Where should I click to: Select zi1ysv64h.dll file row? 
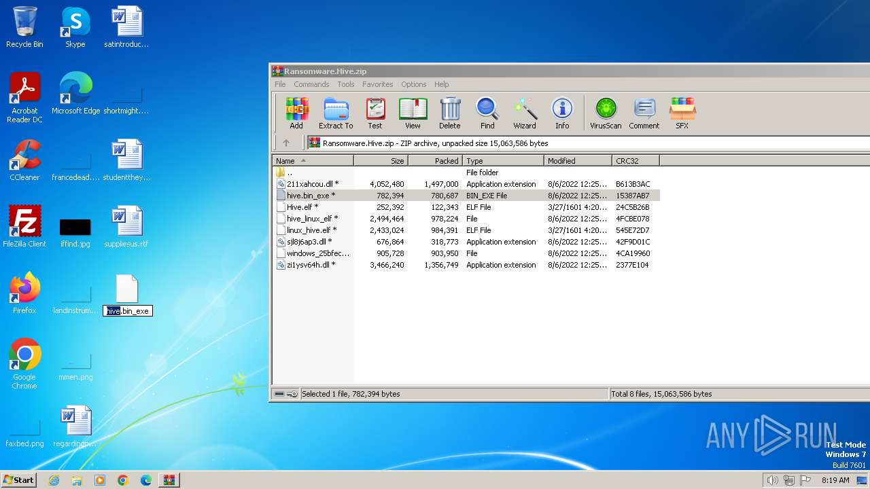click(x=466, y=265)
